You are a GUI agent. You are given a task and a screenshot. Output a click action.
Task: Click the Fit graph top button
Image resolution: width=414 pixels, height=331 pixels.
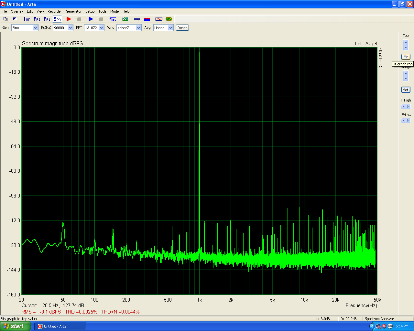point(406,57)
